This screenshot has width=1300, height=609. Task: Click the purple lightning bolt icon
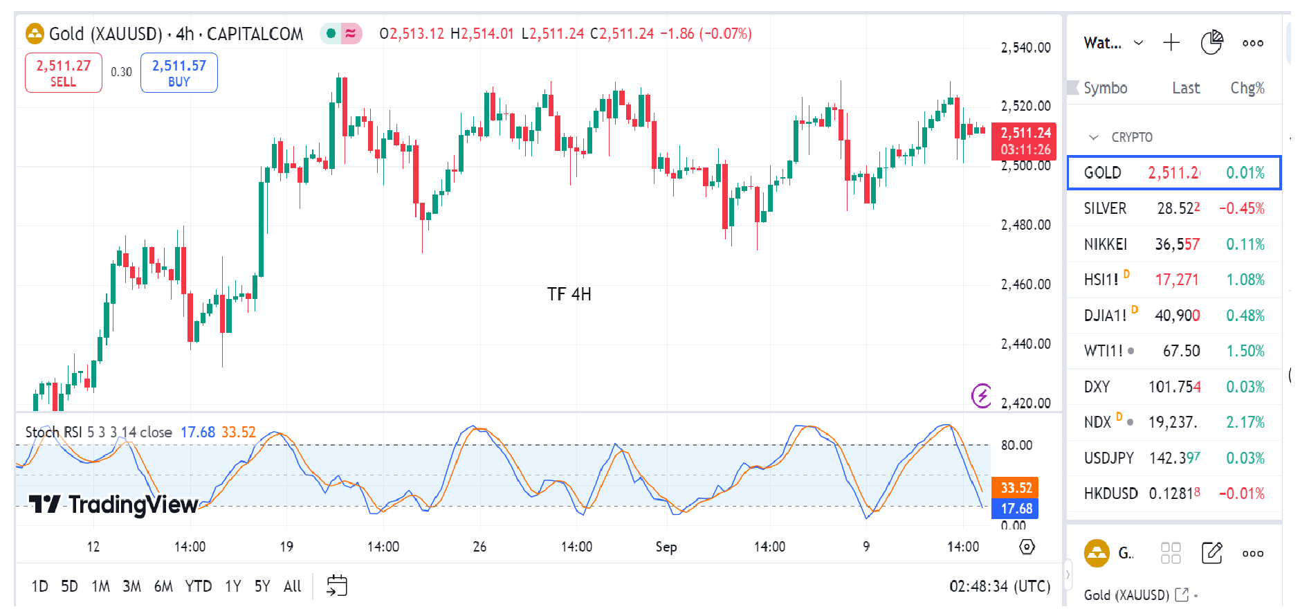pyautogui.click(x=981, y=395)
